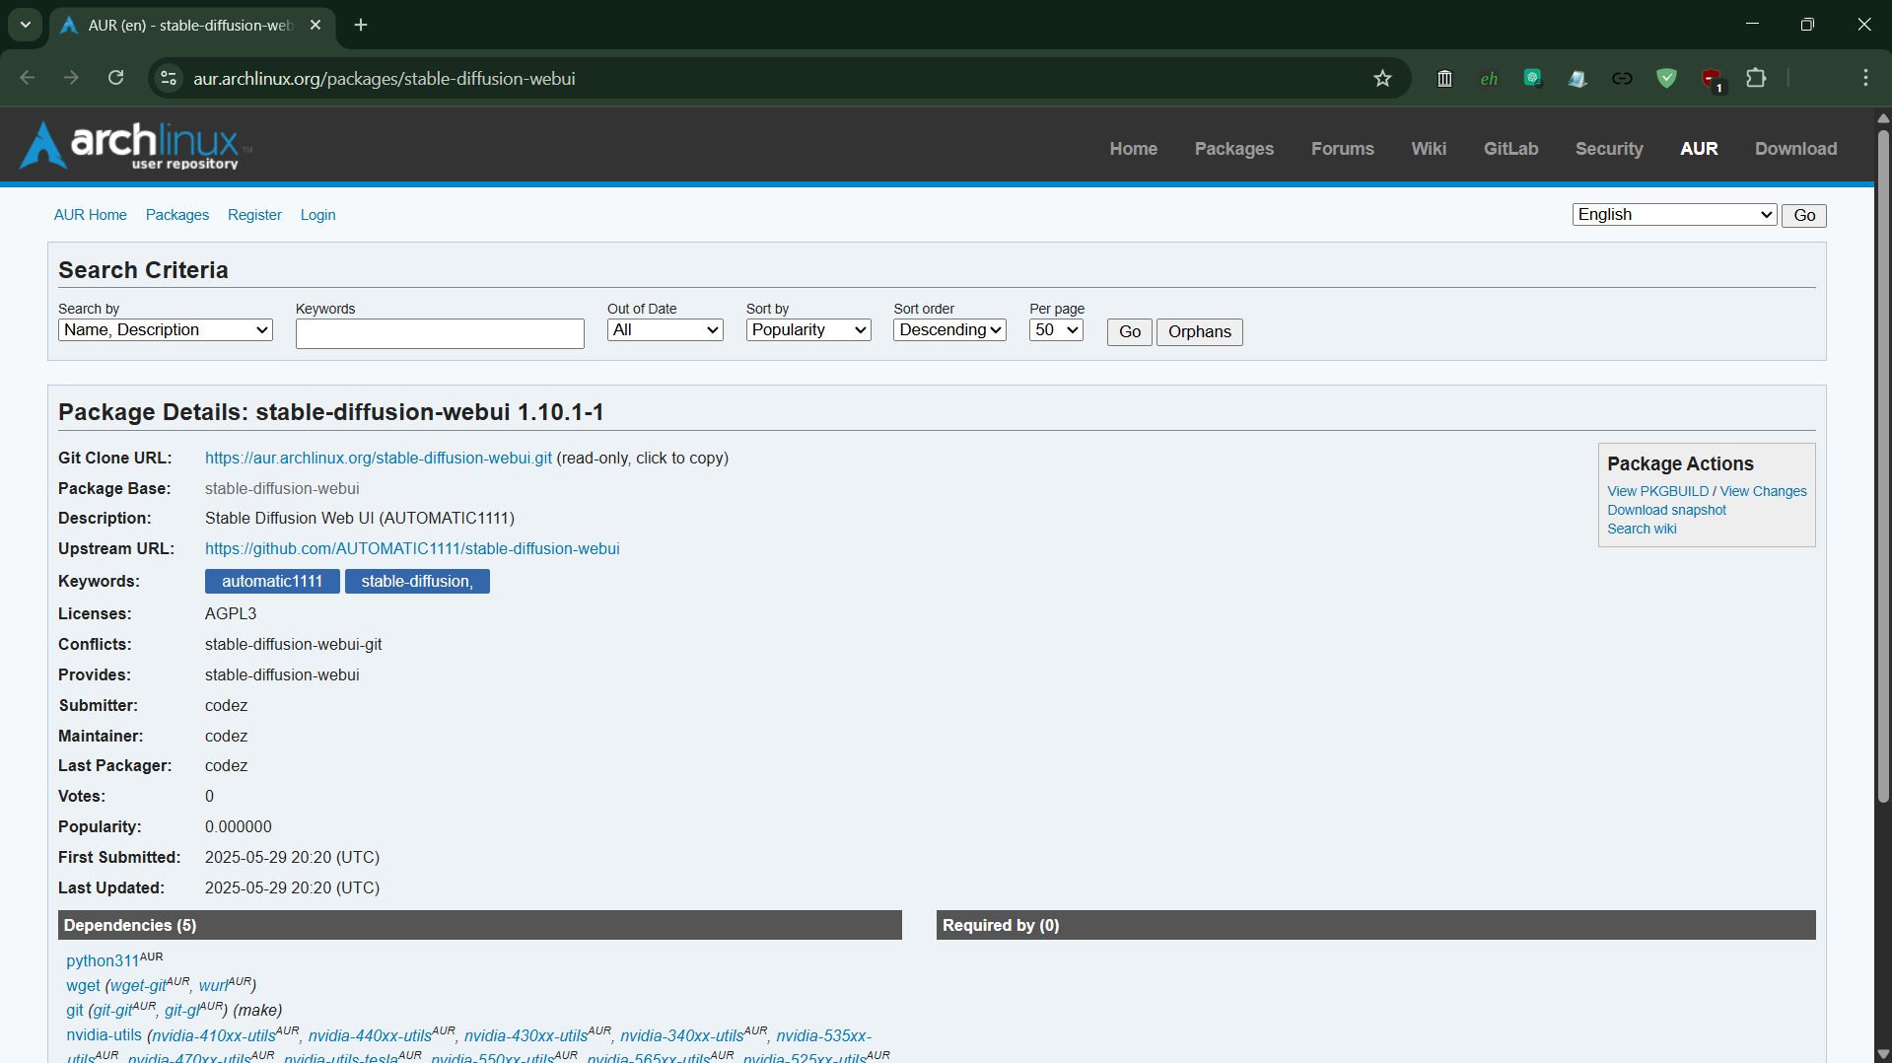Click the stable-diffusion keyword tag
The image size is (1892, 1063).
[x=417, y=581]
